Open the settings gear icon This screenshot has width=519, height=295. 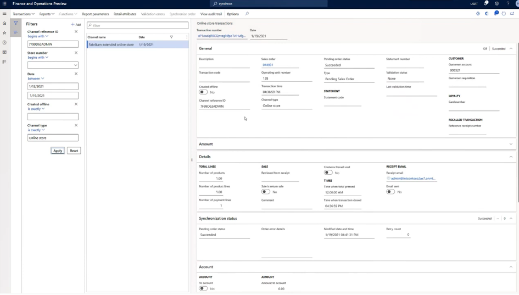coord(496,4)
